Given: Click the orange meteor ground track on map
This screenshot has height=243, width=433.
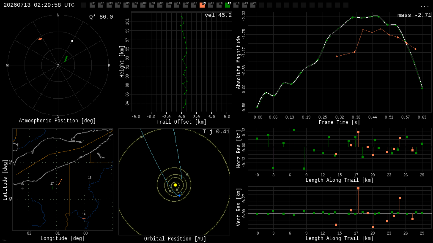Looking at the screenshot, I should click(60, 181).
